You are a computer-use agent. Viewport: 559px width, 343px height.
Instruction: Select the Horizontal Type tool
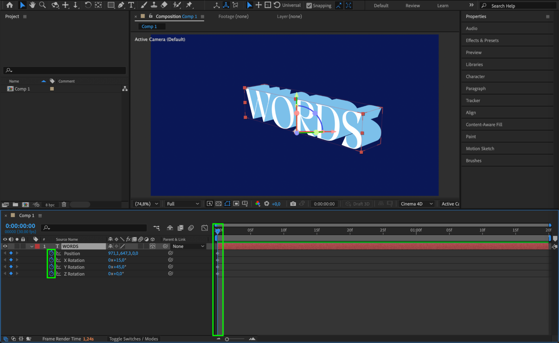(x=131, y=5)
